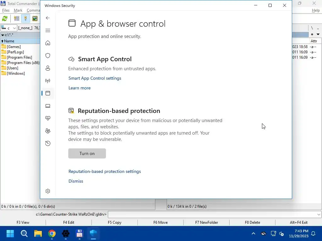Viewport: 322px width, 241px height.
Task: Select the [Users] folder
Action: pos(13,68)
